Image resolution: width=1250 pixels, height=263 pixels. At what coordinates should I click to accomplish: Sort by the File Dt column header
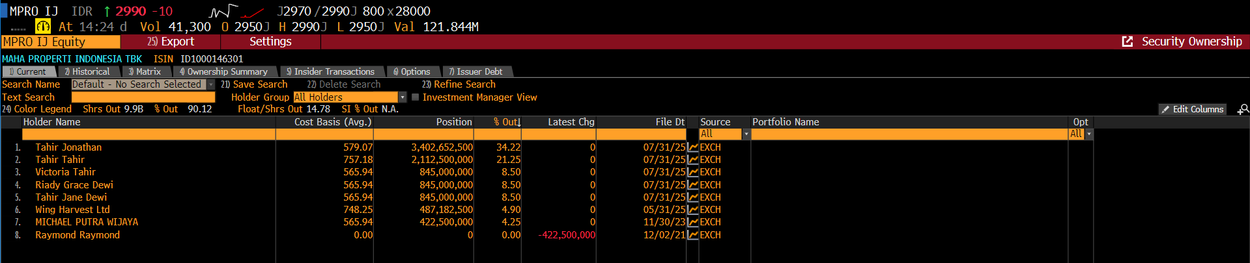670,122
